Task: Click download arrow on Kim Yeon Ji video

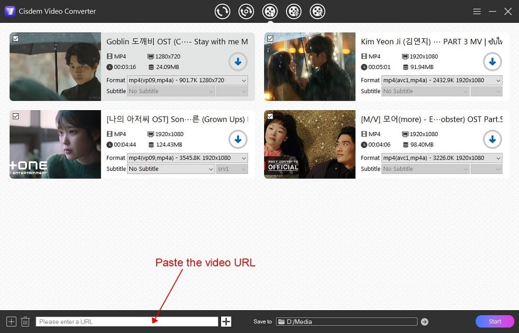Action: pyautogui.click(x=492, y=62)
